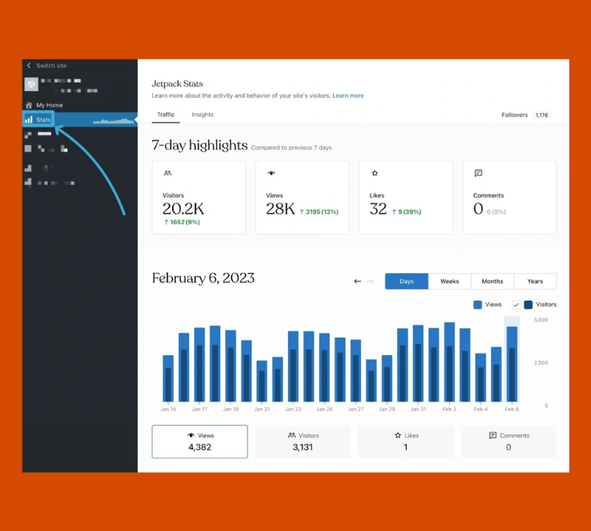This screenshot has height=531, width=591.
Task: Click the My Home house icon
Action: pyautogui.click(x=29, y=105)
